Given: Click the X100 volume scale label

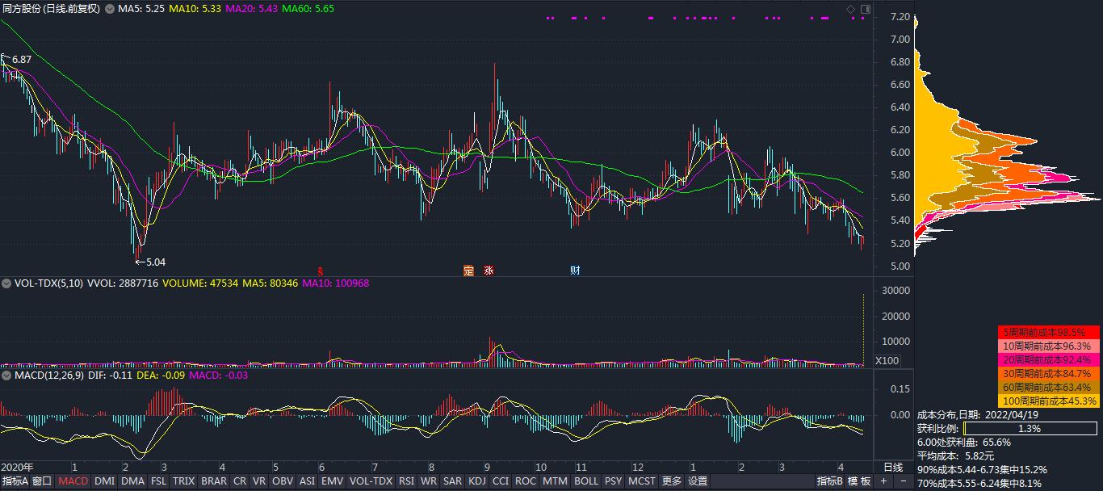Looking at the screenshot, I should tap(887, 361).
